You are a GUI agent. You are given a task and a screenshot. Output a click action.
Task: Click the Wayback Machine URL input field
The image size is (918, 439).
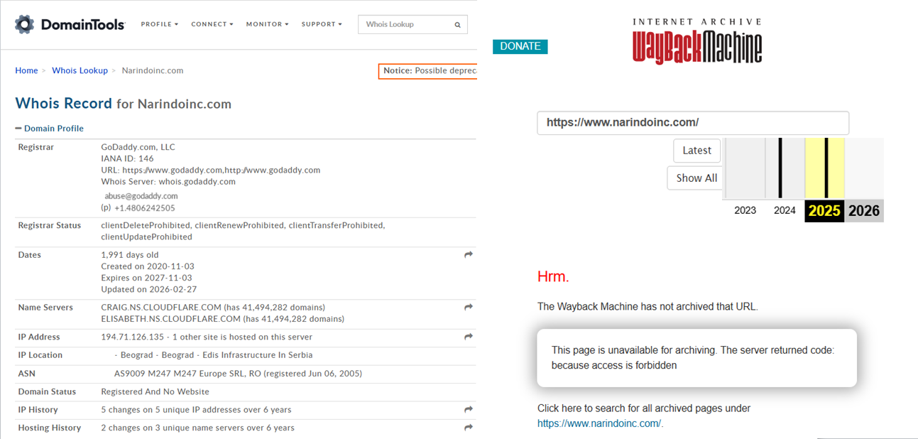693,122
